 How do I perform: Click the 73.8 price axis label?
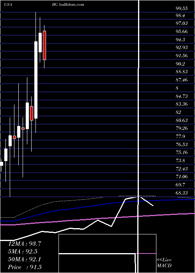(180, 161)
